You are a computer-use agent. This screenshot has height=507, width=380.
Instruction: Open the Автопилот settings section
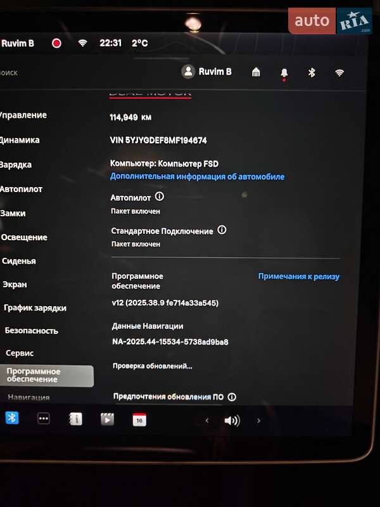pos(21,189)
